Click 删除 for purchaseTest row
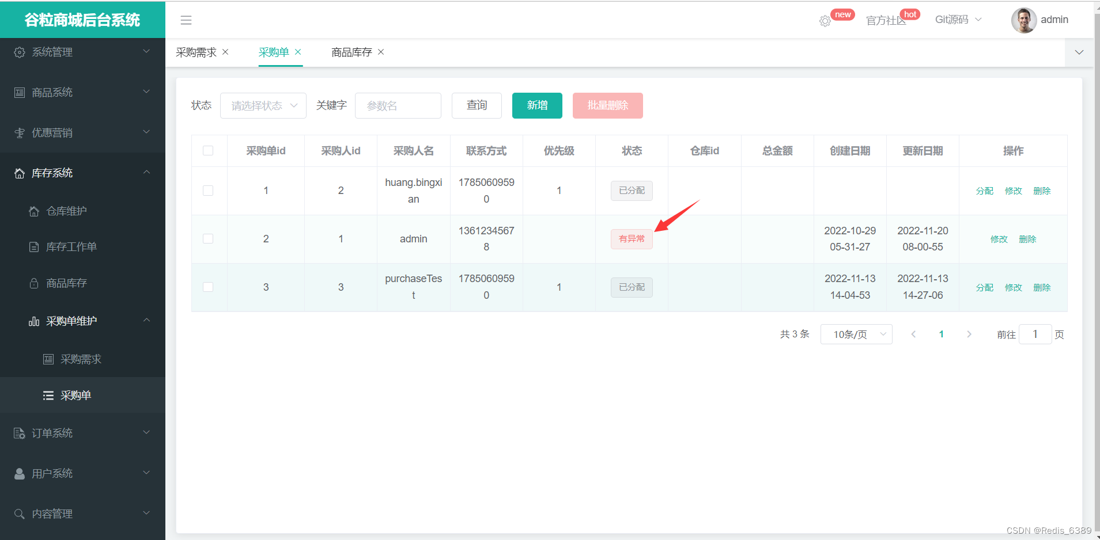The image size is (1100, 540). point(1042,288)
